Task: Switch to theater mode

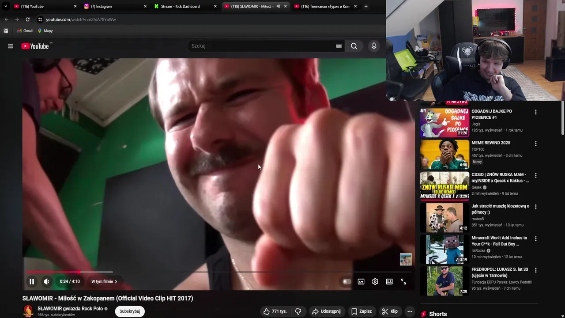Action: click(x=389, y=281)
